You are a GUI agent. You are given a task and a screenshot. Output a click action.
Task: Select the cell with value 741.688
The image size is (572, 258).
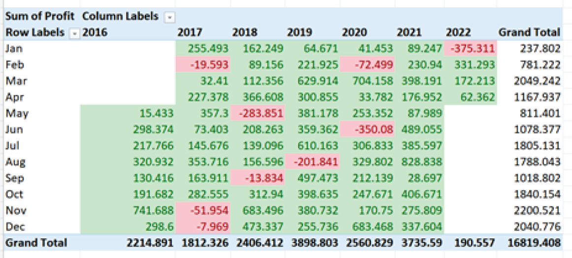pos(129,210)
